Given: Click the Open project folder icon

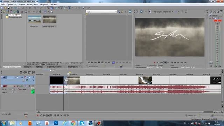Looking at the screenshot, I should pos(5,8).
